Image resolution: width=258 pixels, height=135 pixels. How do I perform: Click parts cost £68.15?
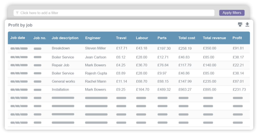coord(163,81)
